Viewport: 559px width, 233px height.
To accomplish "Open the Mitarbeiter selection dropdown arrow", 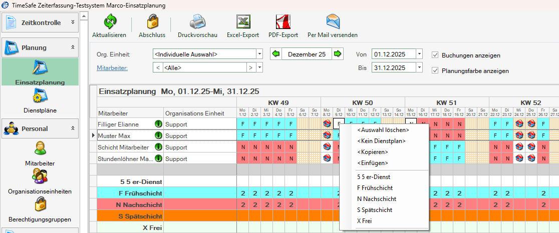I will click(259, 67).
